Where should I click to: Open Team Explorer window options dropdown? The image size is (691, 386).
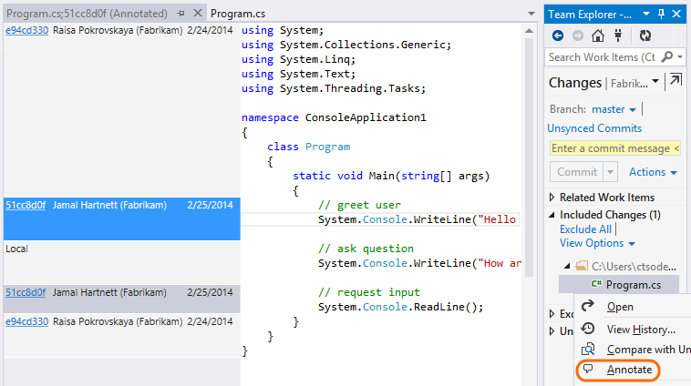tap(646, 14)
